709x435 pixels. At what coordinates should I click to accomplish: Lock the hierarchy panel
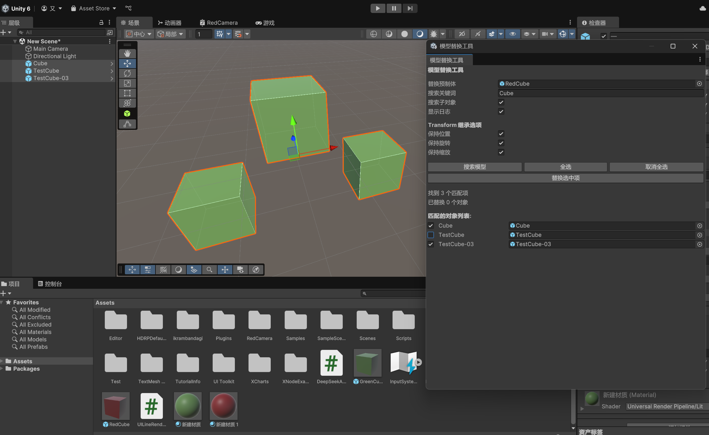point(101,23)
